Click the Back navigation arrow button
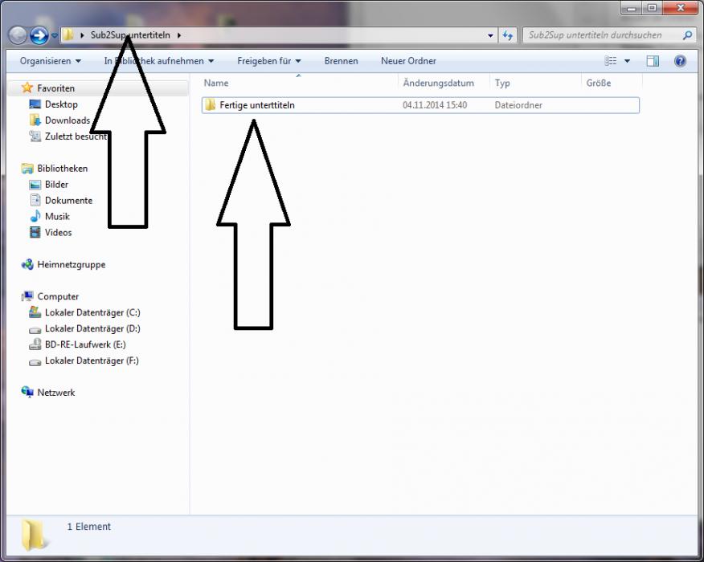The height and width of the screenshot is (562, 704). (18, 35)
